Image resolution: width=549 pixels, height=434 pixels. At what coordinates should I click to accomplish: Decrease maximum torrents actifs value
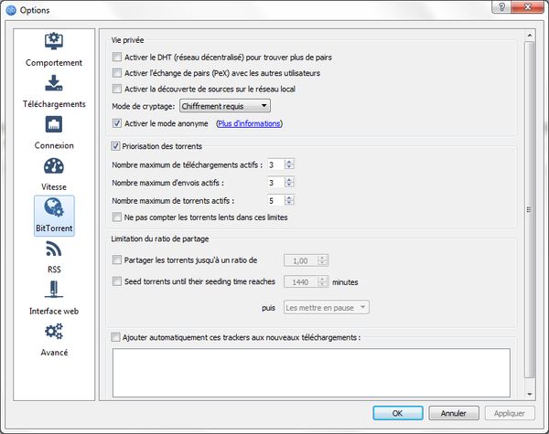(289, 203)
